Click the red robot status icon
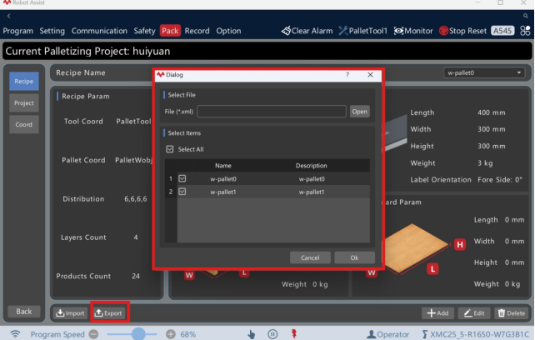The height and width of the screenshot is (340, 535). (x=294, y=334)
